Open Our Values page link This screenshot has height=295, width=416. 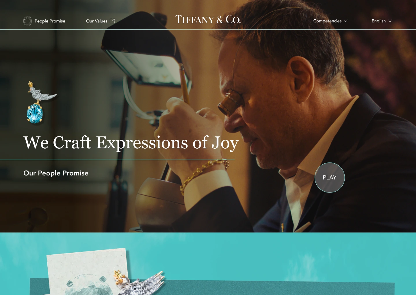(96, 21)
